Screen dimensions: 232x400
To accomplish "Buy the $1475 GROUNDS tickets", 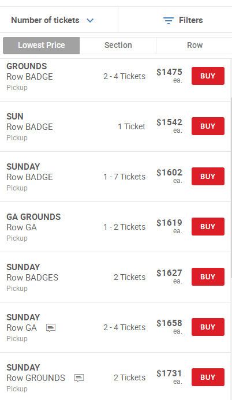I will coord(208,76).
